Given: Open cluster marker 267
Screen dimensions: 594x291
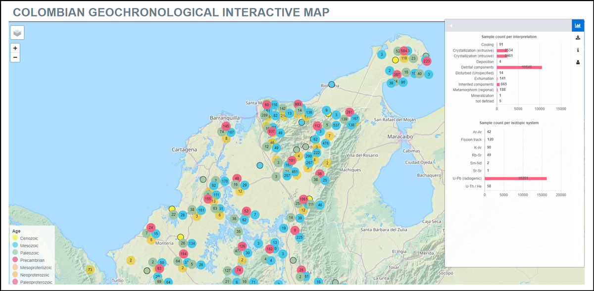Looking at the screenshot, I should click(309, 162).
